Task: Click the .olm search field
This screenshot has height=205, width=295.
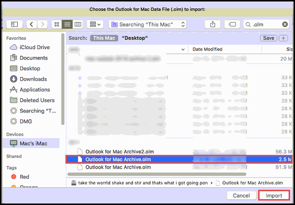Action: coord(266,25)
